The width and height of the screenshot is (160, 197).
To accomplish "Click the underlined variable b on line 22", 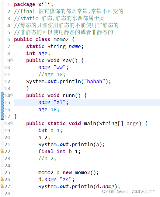I will pyautogui.click(x=70, y=152).
